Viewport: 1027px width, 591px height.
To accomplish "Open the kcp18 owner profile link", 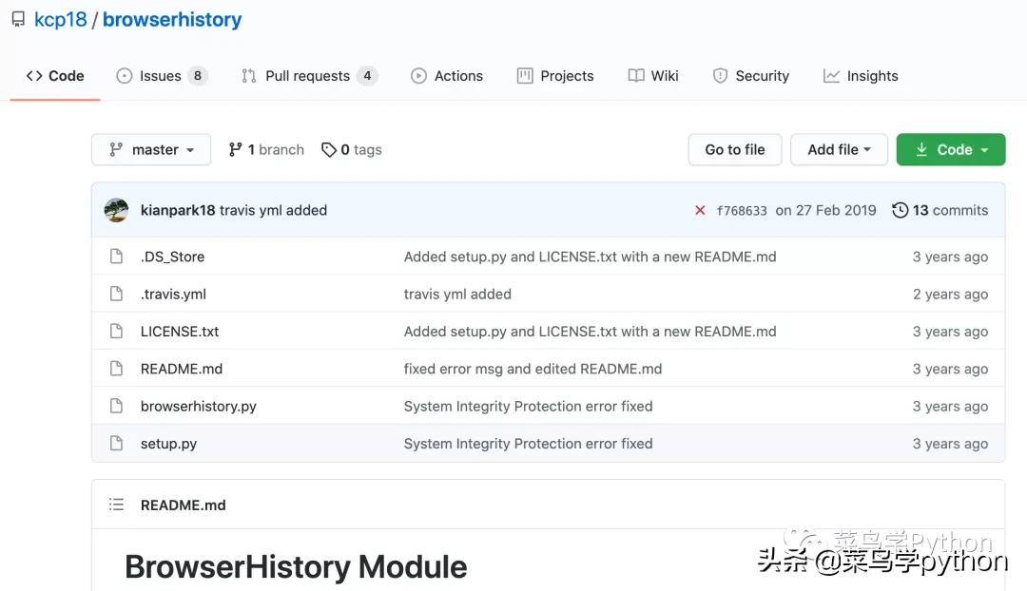I will point(60,20).
